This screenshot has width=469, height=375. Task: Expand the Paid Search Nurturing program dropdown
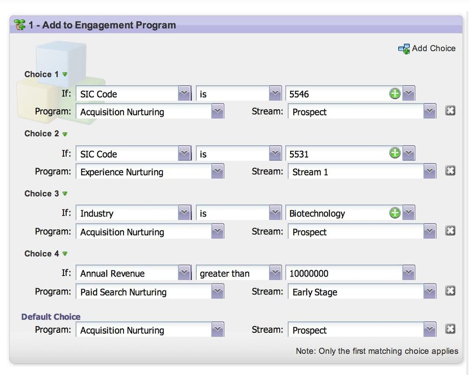point(217,292)
